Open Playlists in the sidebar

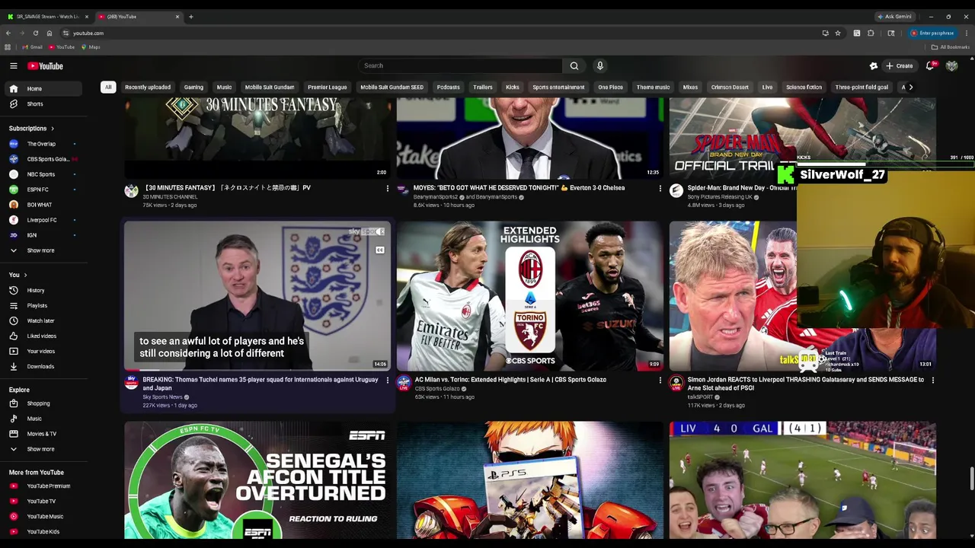44,305
